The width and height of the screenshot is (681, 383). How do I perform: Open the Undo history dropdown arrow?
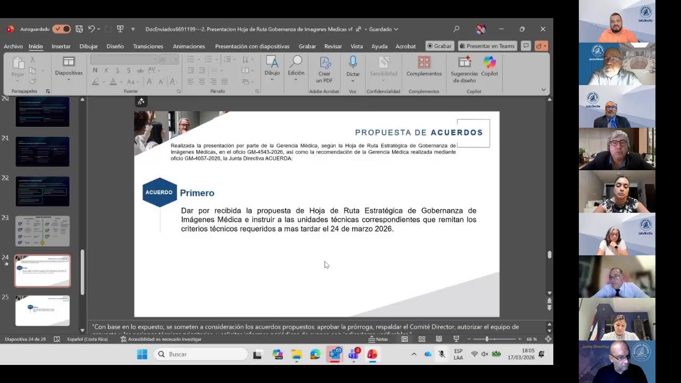99,29
